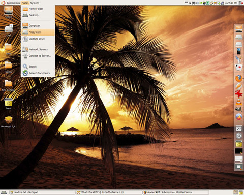Click the clock in the top panel
244x195 pixels.
(231, 3)
